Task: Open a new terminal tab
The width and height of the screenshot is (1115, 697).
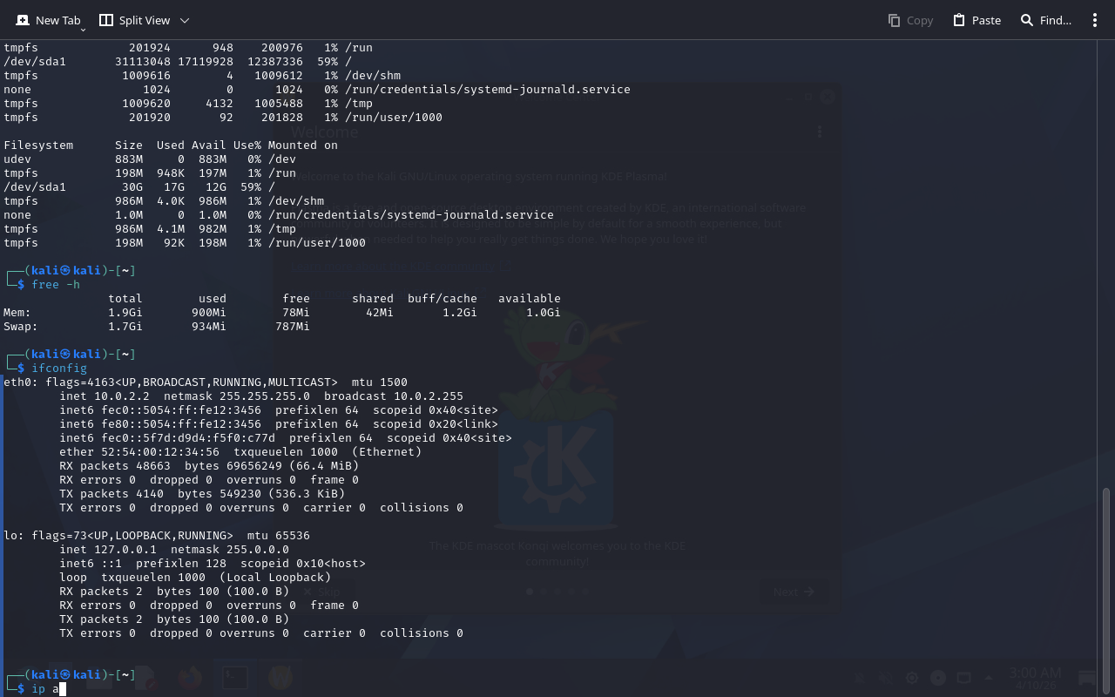Action: click(x=49, y=20)
